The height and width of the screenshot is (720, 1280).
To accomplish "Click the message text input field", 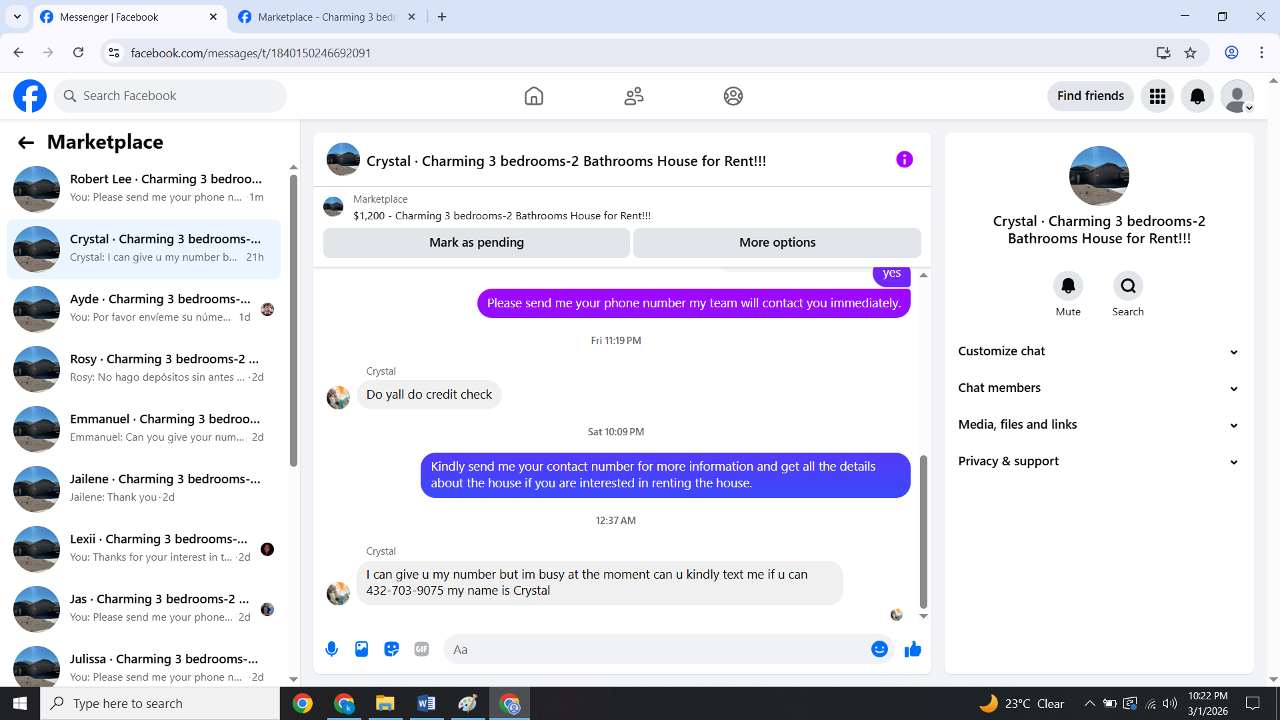I will click(657, 649).
